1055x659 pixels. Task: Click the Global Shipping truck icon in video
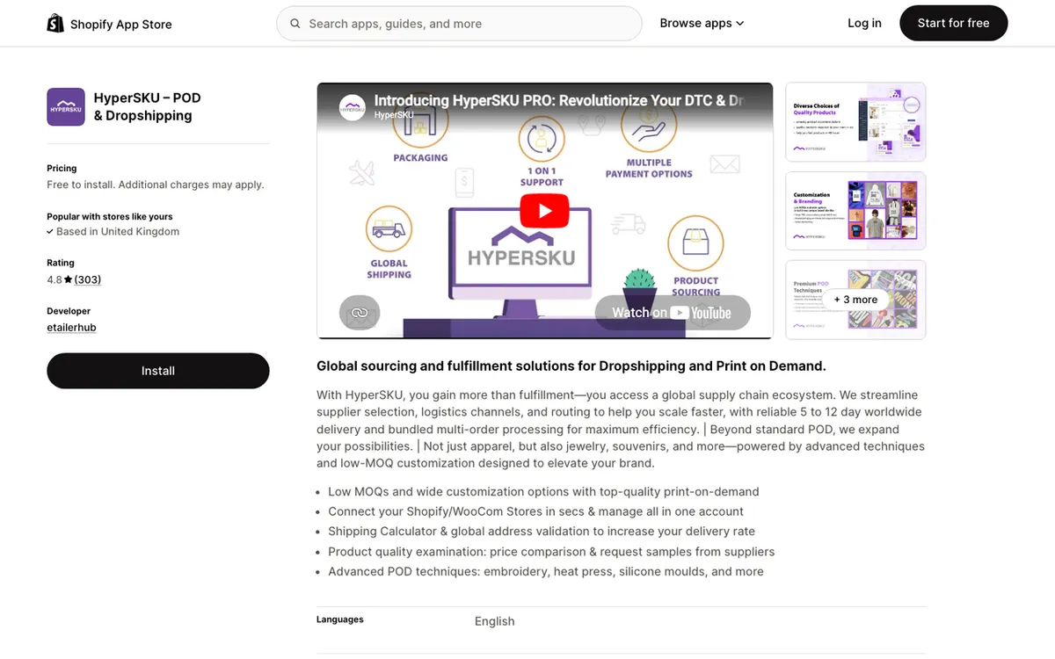coord(389,229)
